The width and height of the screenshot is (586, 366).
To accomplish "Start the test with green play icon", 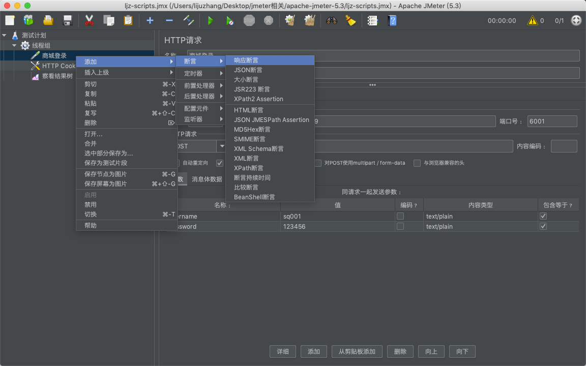I will click(x=211, y=20).
